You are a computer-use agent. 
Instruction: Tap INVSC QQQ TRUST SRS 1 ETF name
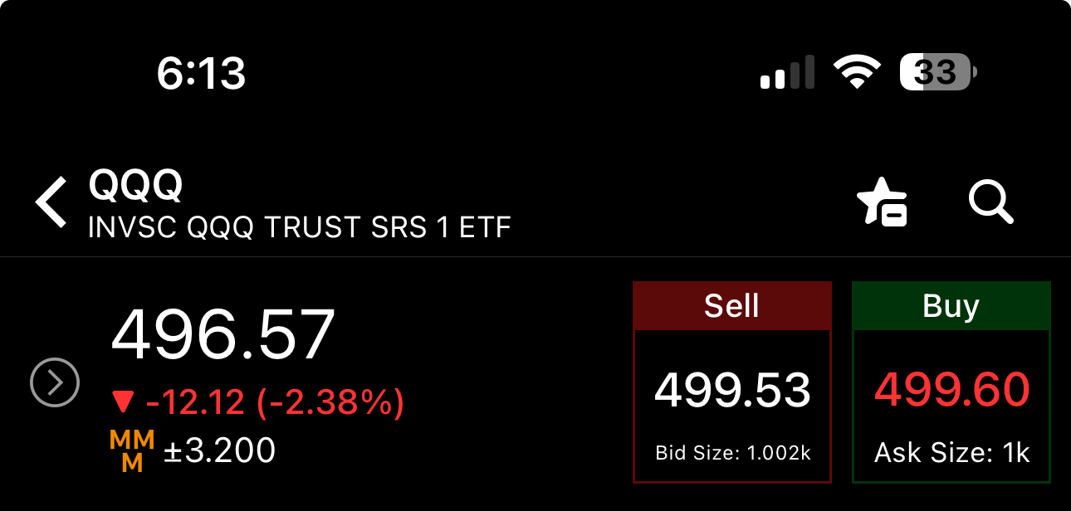(300, 226)
